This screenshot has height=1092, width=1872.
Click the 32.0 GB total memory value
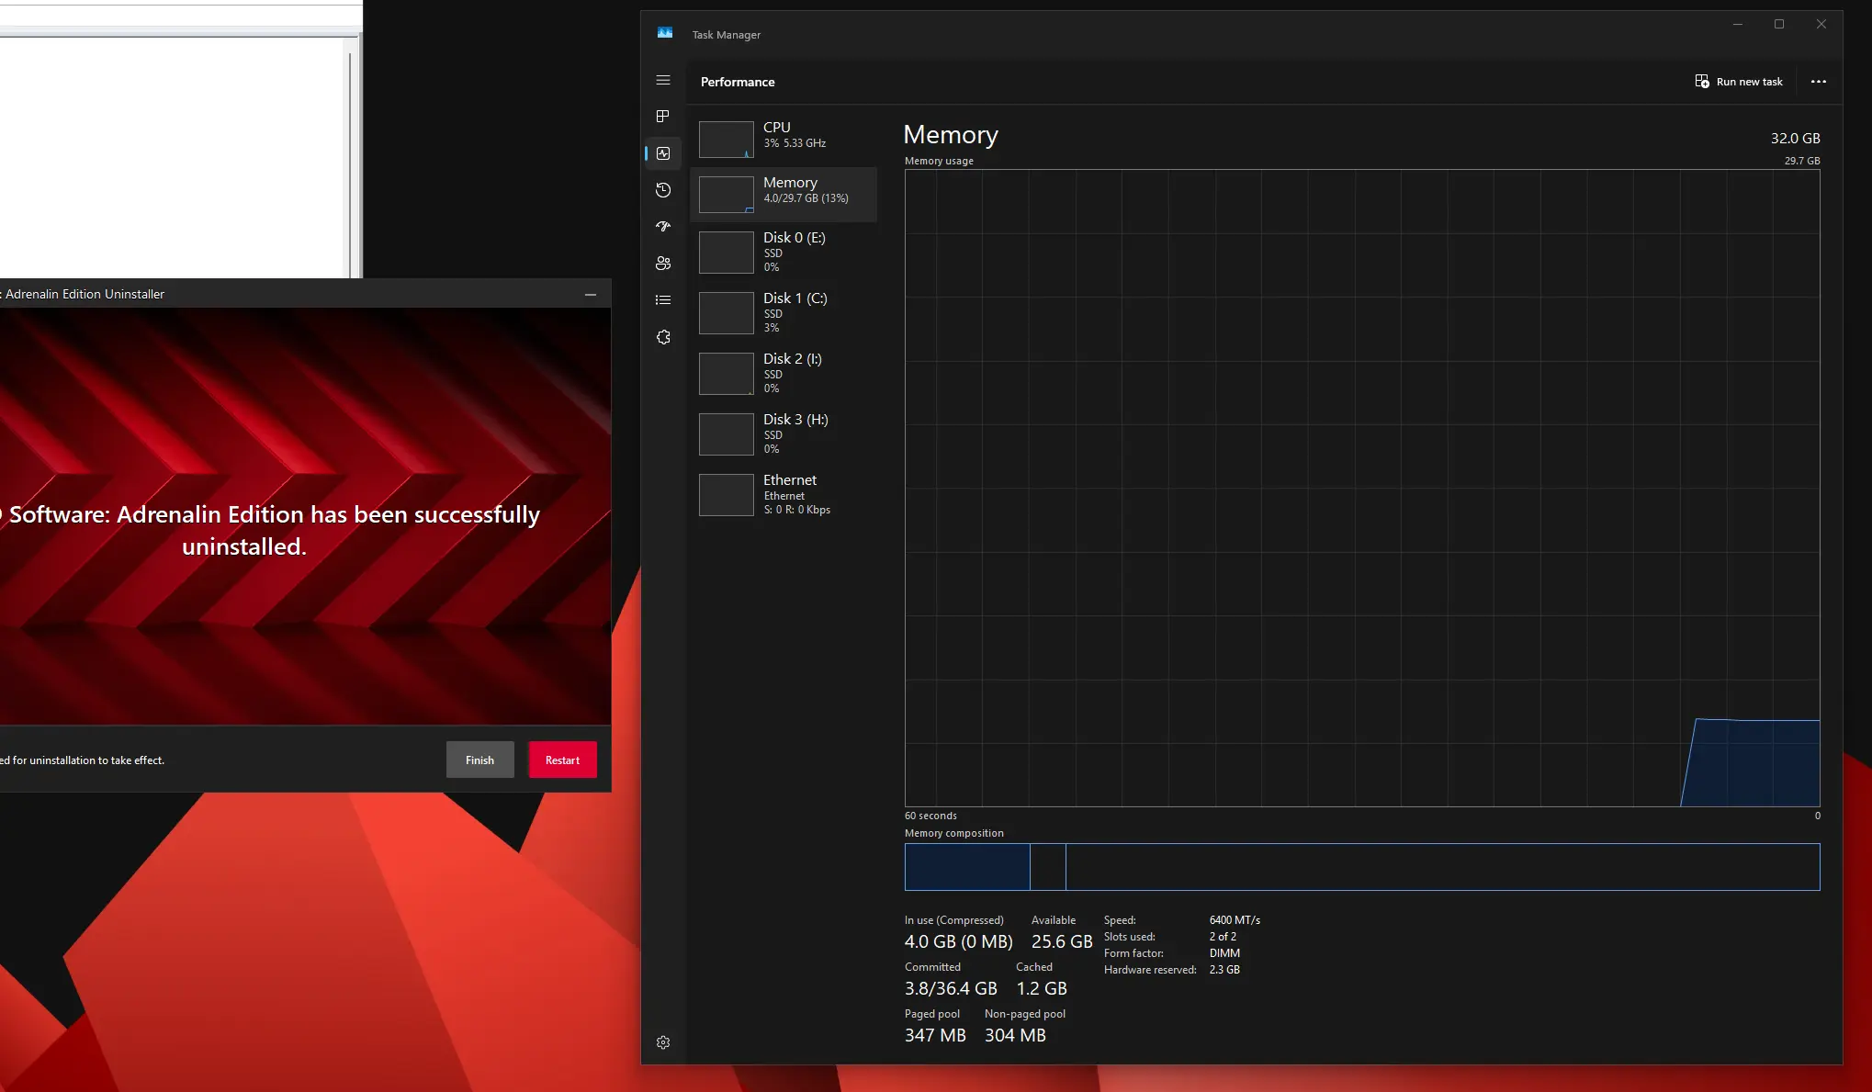1795,139
